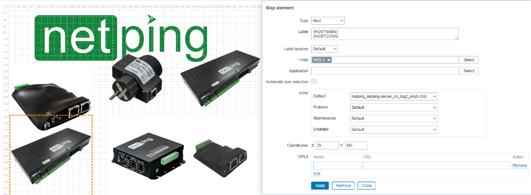Open the Disabled icon dropdown
Image resolution: width=531 pixels, height=195 pixels.
point(394,129)
